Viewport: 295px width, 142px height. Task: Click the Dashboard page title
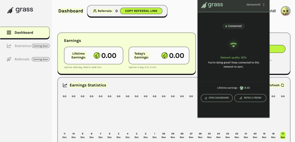pos(71,11)
